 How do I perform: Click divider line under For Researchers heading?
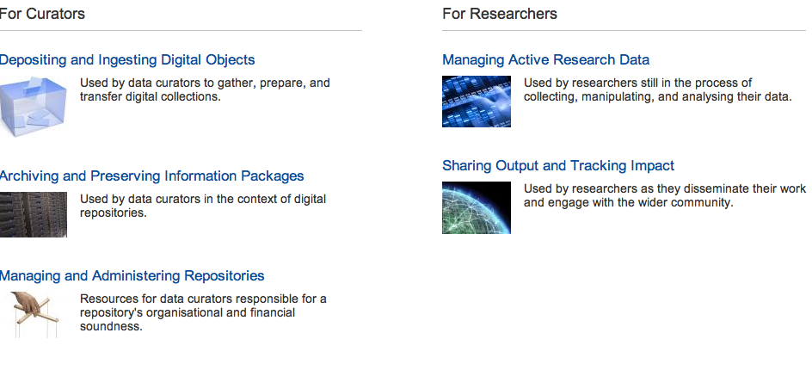click(624, 31)
